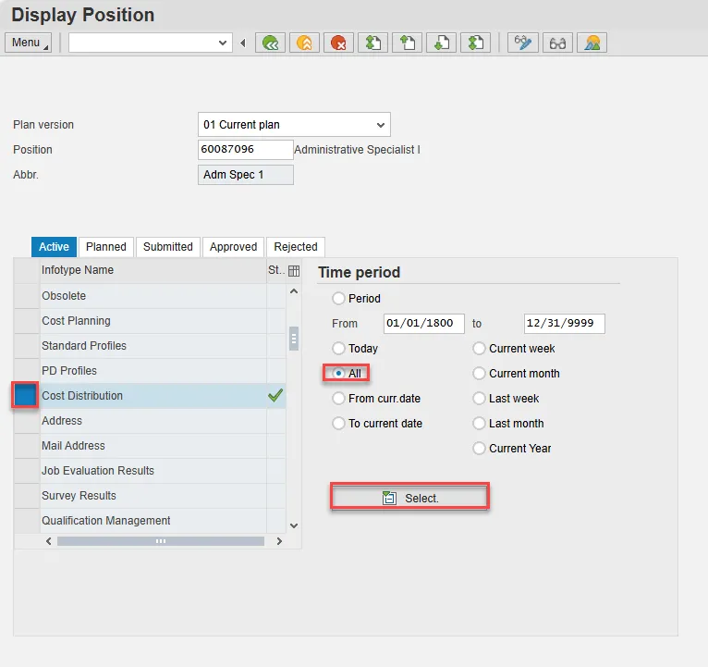Click the Infotype Name column header
Screen dimensions: 708x667
pos(153,270)
